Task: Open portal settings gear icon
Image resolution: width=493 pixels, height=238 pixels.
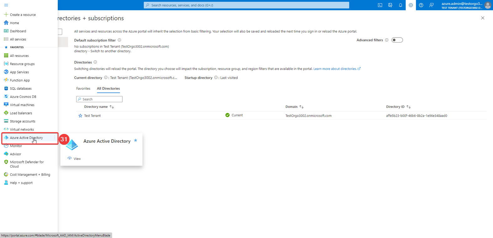Action: 411,5
